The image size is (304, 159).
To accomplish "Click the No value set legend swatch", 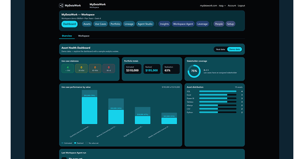I will 87,143.
